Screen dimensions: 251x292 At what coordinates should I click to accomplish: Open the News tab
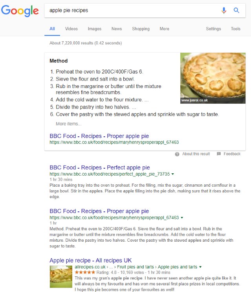117,29
